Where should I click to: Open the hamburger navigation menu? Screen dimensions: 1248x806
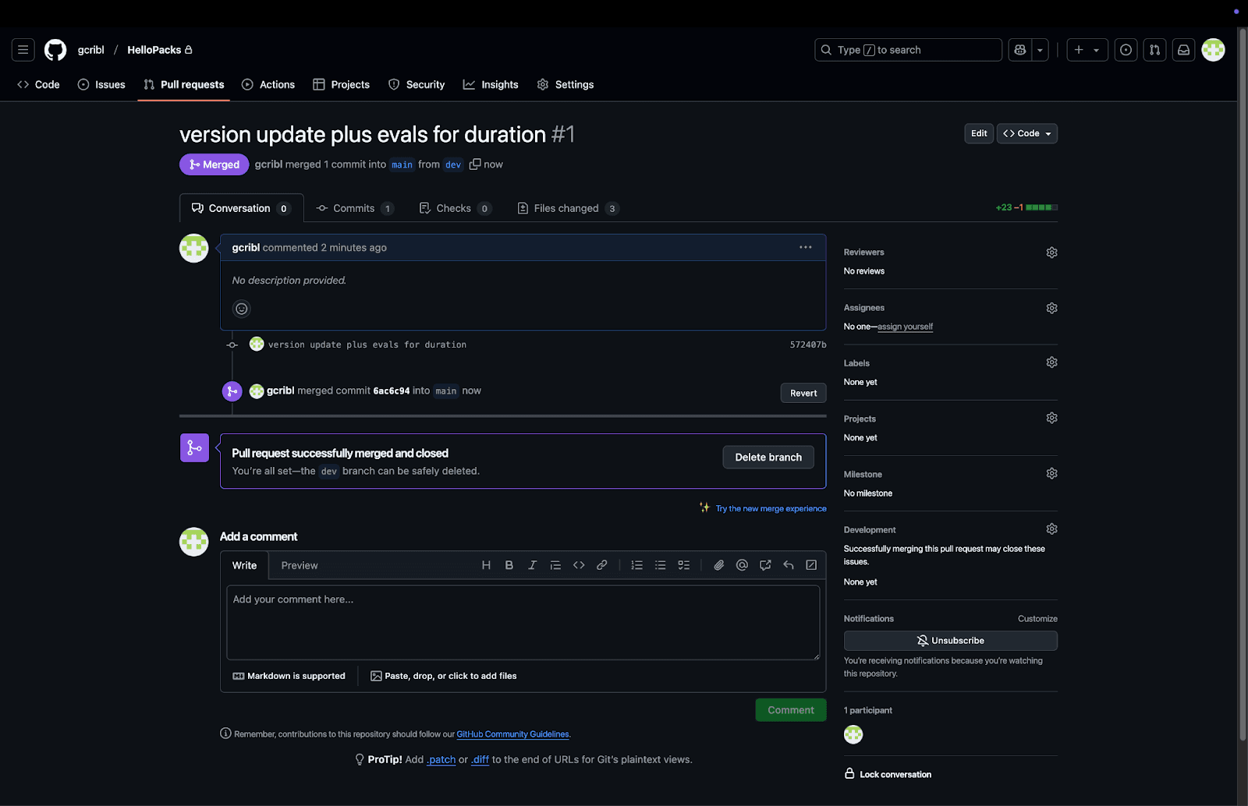23,50
